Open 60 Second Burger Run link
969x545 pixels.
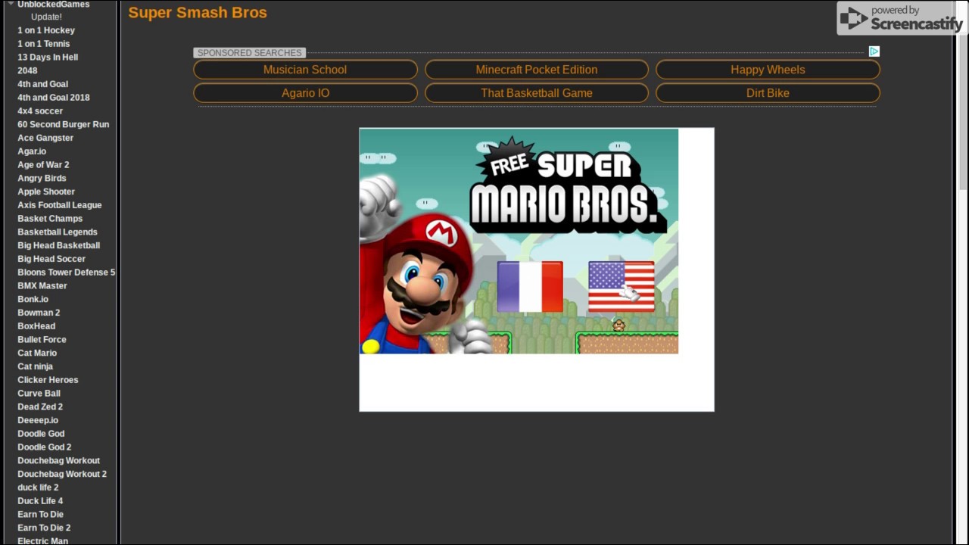click(x=64, y=124)
